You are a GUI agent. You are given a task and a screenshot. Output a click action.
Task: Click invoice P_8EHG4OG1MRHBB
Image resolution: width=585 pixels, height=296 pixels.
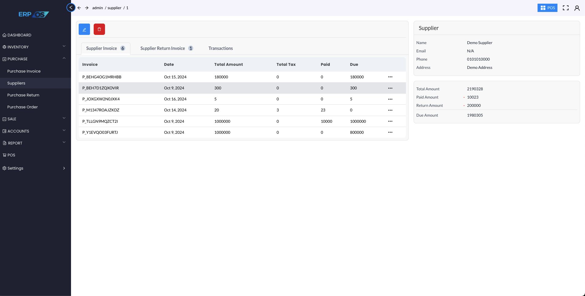coord(102,77)
